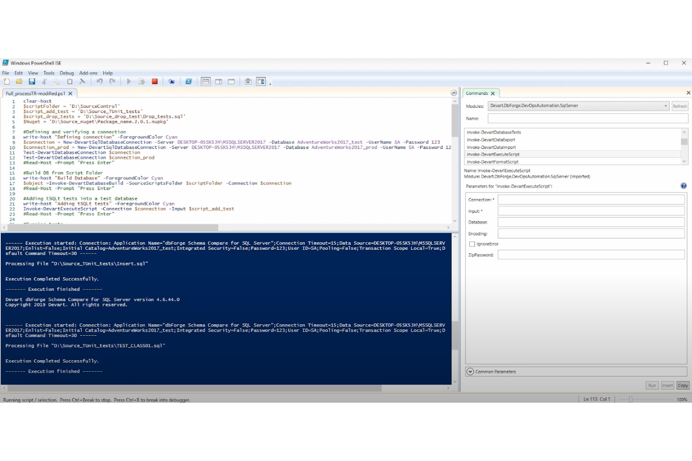Click the help icon in the Commands pane
The width and height of the screenshot is (692, 461).
coord(684,185)
